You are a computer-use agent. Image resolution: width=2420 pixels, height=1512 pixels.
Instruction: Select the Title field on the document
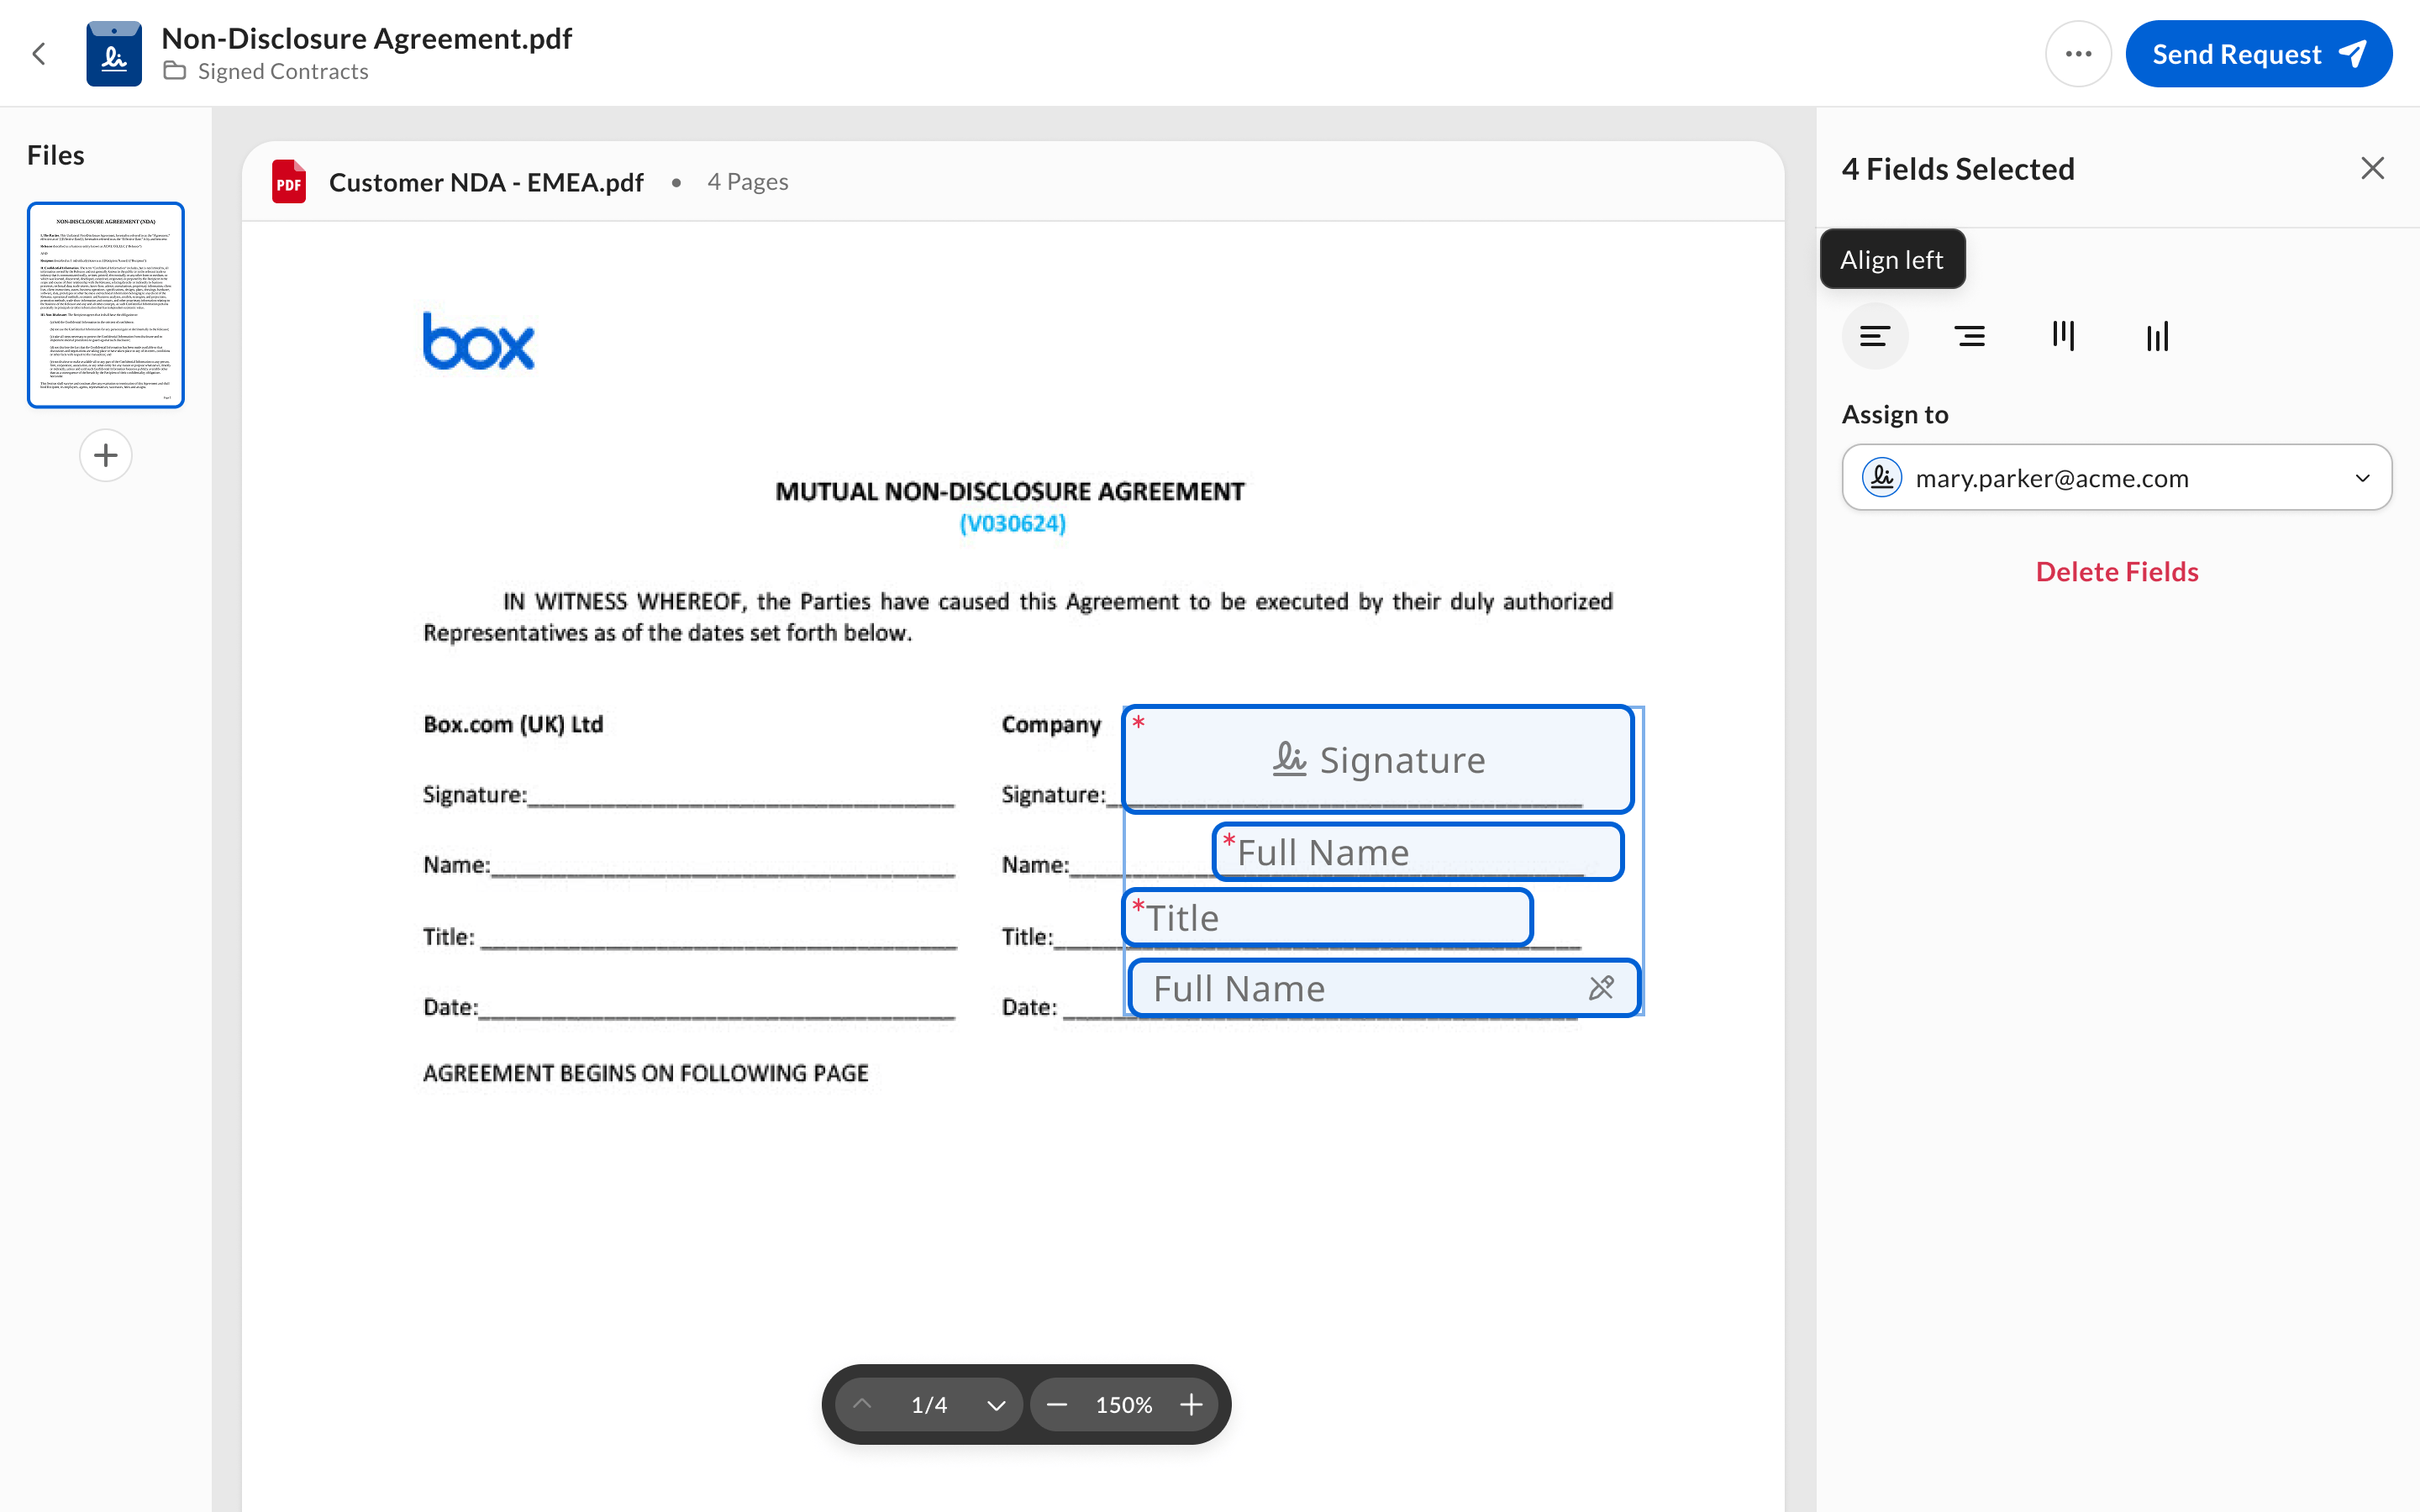point(1327,917)
